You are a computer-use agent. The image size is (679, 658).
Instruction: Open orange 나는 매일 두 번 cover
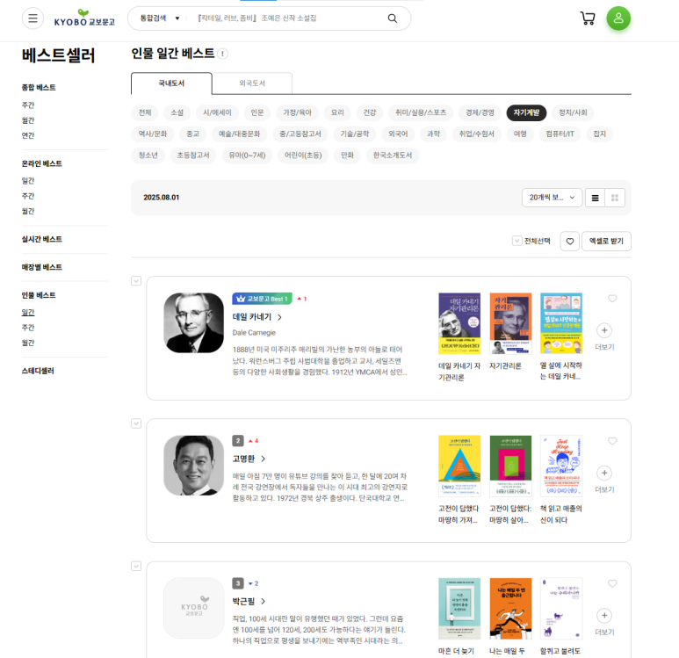point(510,609)
